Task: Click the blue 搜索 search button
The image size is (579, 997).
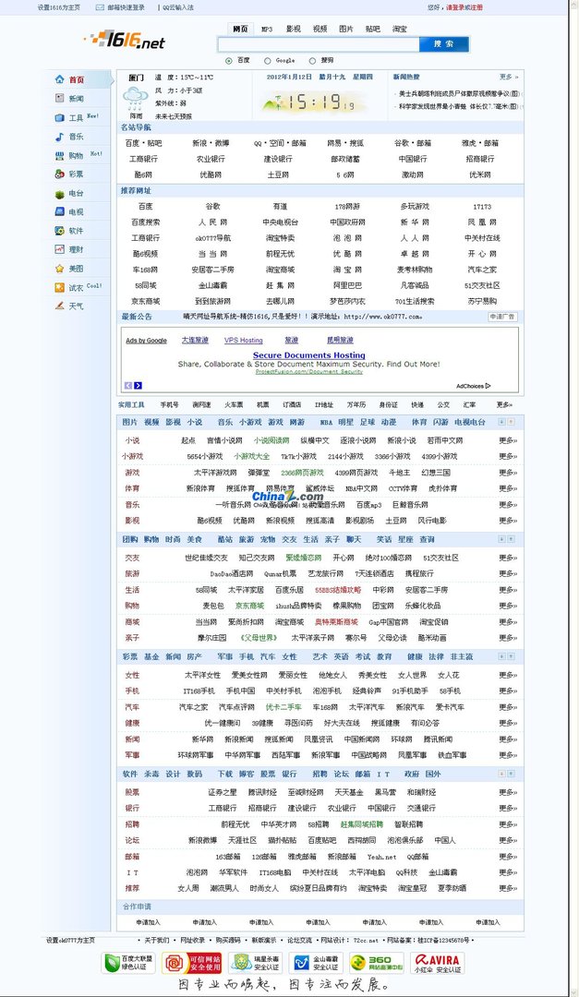Action: pyautogui.click(x=444, y=44)
